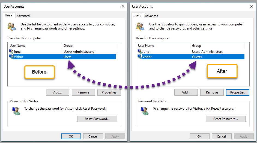Switch to the Advanced tab in the left window

[x=23, y=16]
